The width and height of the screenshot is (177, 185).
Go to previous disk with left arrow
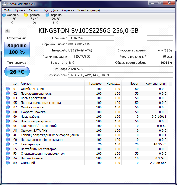7,30
